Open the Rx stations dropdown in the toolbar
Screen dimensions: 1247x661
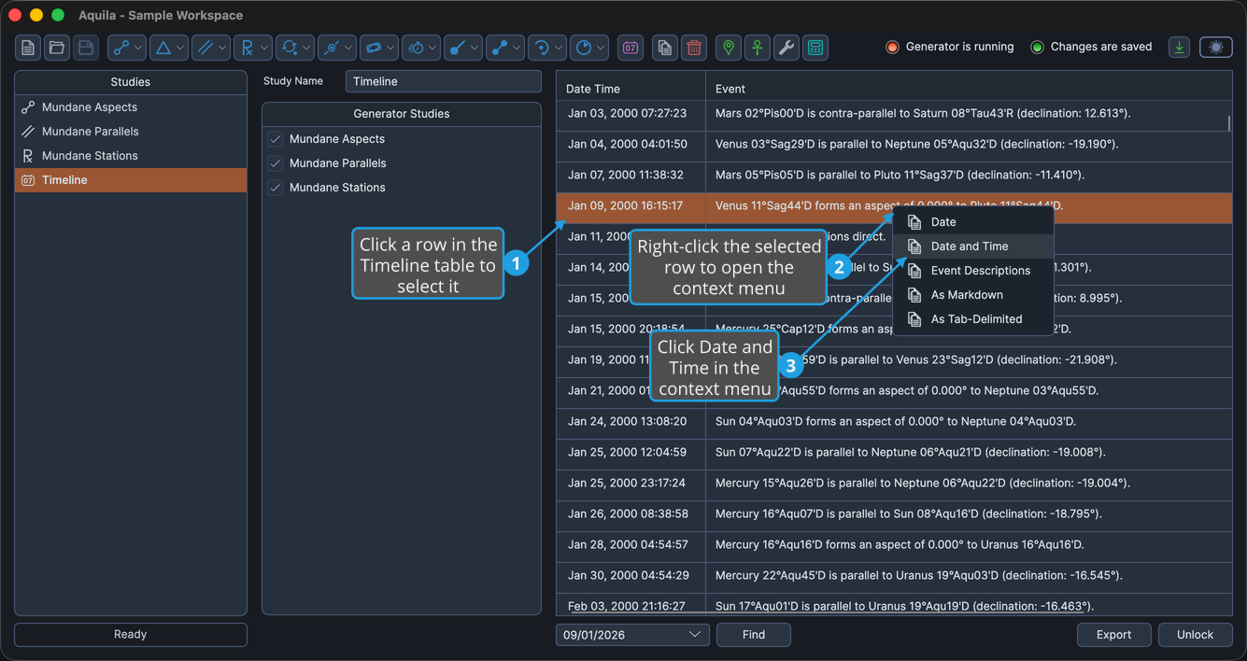pyautogui.click(x=264, y=48)
